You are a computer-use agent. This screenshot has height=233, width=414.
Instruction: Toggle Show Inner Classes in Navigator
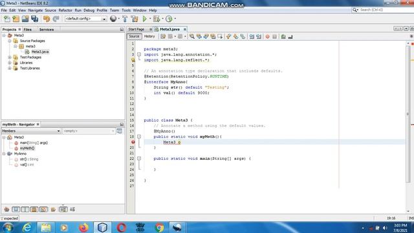pyautogui.click(x=43, y=210)
